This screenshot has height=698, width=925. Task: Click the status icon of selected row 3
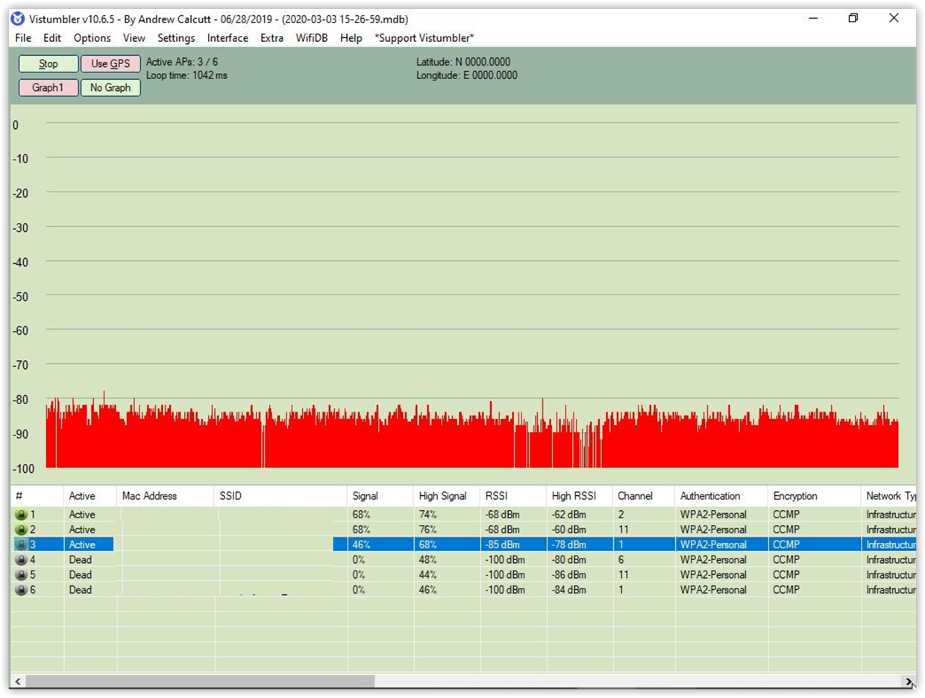pyautogui.click(x=21, y=544)
